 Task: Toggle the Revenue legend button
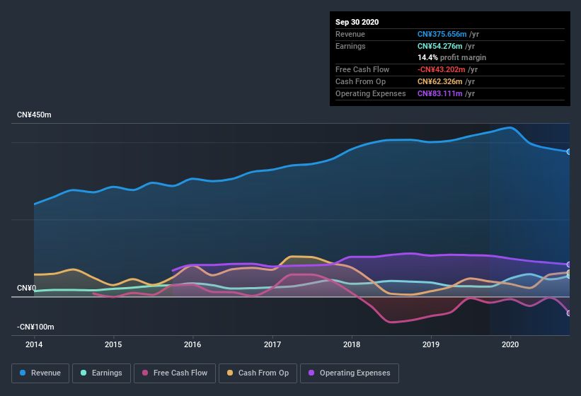tap(40, 373)
